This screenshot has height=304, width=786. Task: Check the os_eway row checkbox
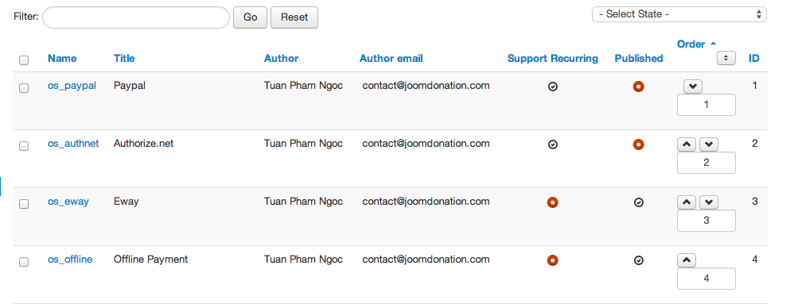[x=24, y=204]
